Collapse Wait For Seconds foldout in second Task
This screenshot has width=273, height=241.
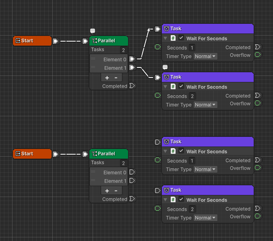(165, 87)
